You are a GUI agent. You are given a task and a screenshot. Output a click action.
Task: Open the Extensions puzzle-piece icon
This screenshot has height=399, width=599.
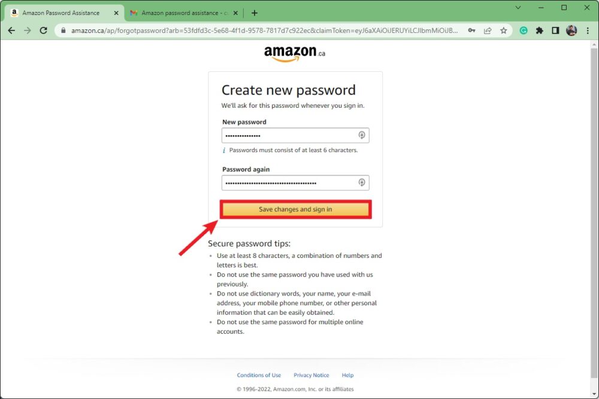point(539,30)
